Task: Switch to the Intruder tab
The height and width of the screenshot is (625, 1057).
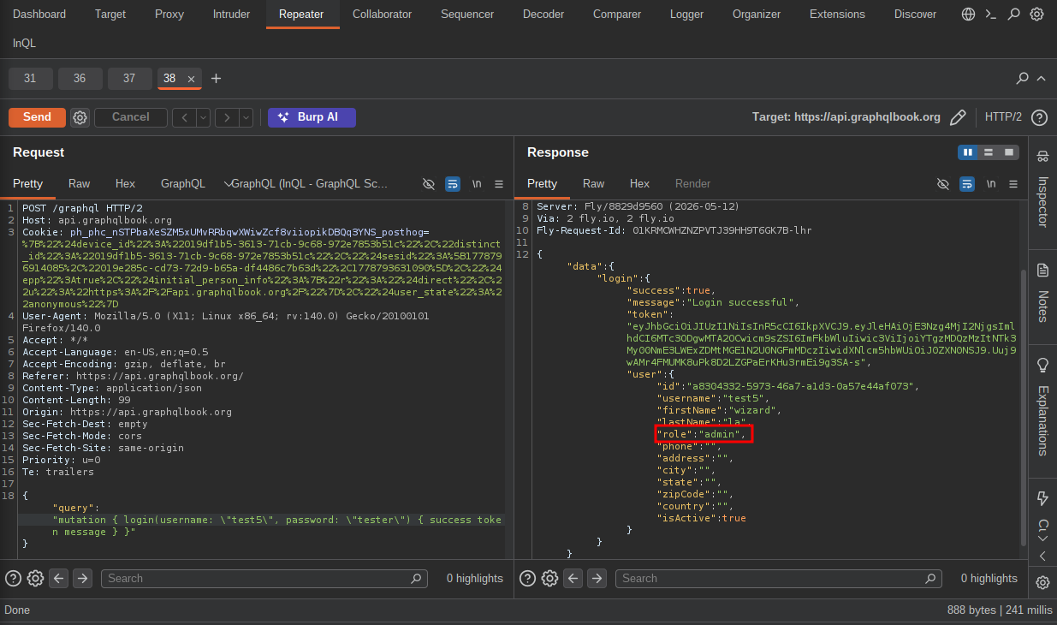Action: (x=231, y=14)
